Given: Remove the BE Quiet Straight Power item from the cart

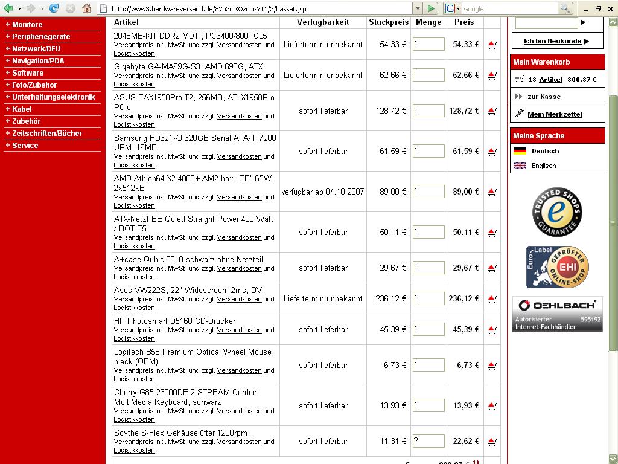Looking at the screenshot, I should click(x=492, y=233).
